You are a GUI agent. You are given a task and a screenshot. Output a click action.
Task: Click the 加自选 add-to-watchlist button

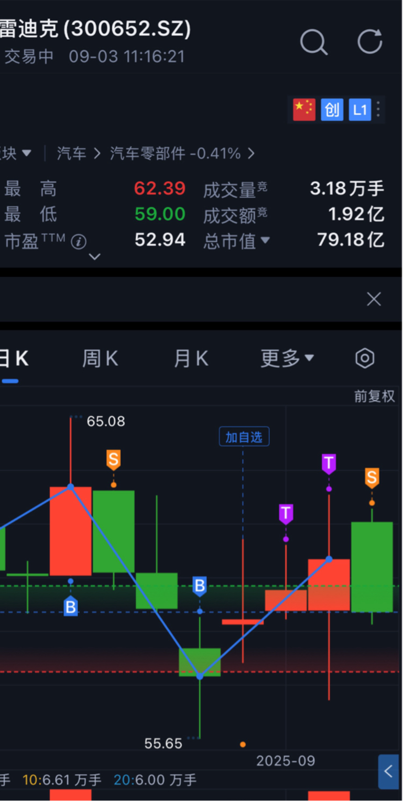[x=244, y=437]
